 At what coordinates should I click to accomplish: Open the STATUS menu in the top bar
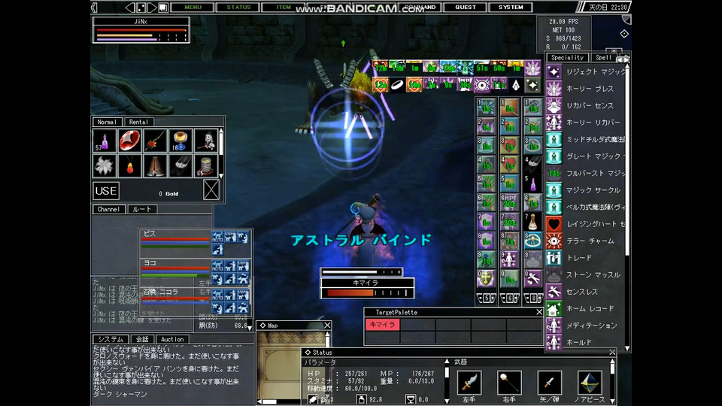pyautogui.click(x=238, y=7)
